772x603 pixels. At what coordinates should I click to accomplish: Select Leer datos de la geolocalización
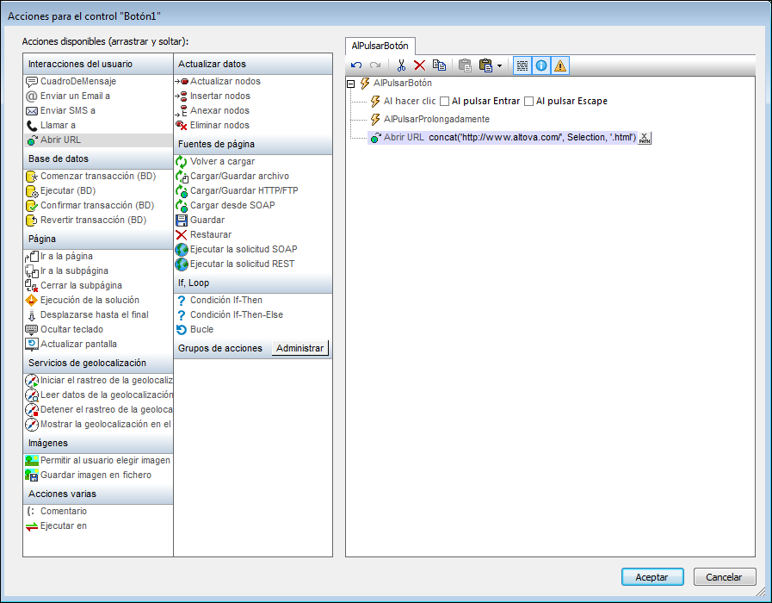(x=98, y=395)
